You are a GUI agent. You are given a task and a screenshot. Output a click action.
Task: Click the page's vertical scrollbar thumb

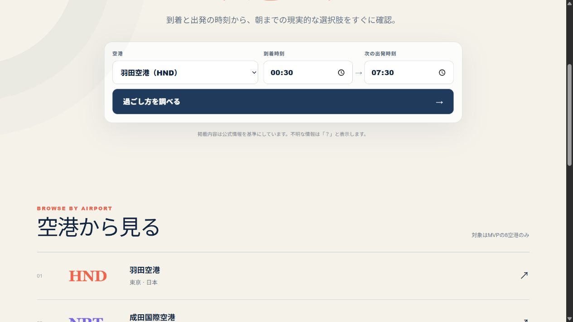pyautogui.click(x=570, y=114)
